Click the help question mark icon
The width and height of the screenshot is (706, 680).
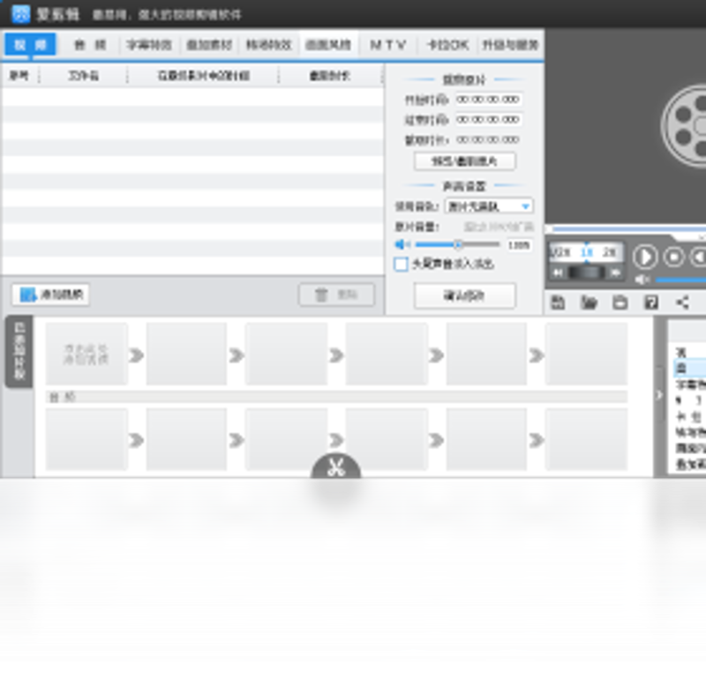tap(651, 303)
